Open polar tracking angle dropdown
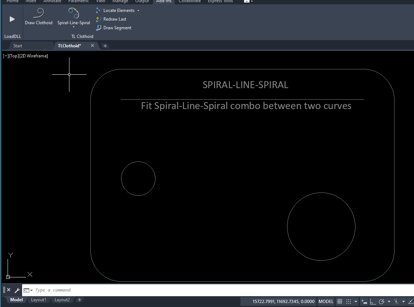 click(389, 302)
